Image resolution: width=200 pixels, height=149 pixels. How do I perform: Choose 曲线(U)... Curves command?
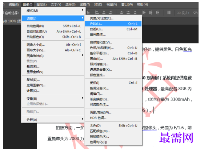tap(113, 29)
